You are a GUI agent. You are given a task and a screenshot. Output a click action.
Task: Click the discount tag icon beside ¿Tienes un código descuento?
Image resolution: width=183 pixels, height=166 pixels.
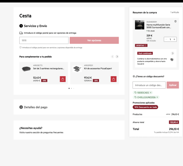tap(134, 76)
